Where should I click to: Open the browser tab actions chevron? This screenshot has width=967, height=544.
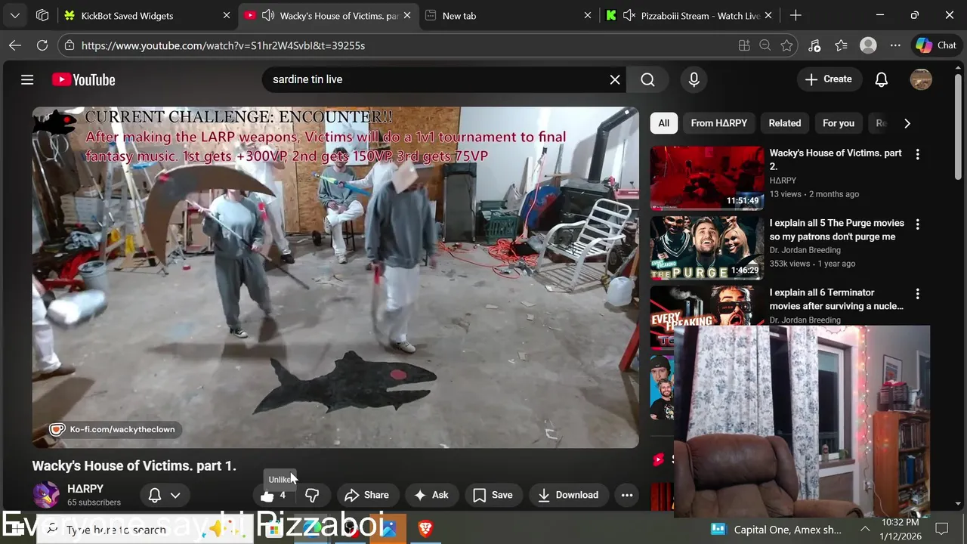(x=15, y=15)
